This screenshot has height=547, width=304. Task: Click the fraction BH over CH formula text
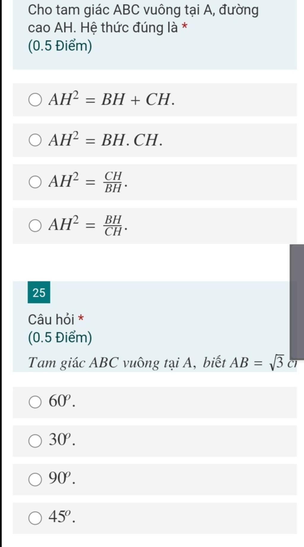click(88, 225)
